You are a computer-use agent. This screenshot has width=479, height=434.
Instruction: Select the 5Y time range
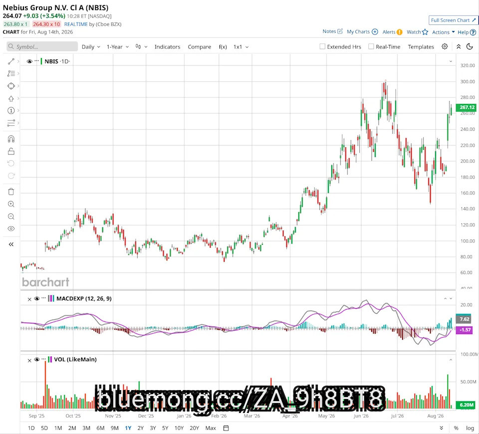tap(165, 428)
